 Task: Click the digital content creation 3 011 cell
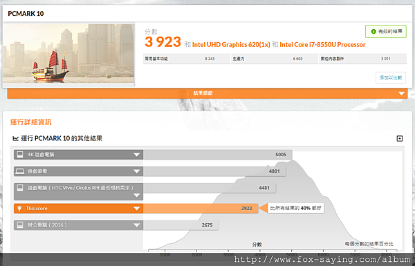pyautogui.click(x=363, y=59)
